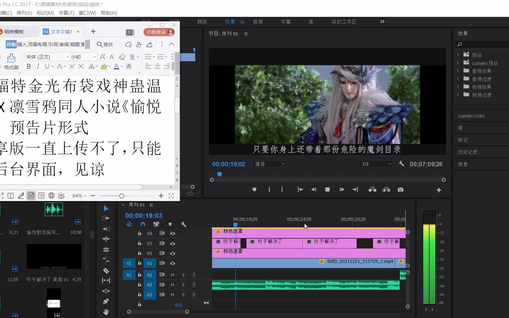Expand the 视频过渡 folder
The height and width of the screenshot is (318, 509).
(458, 95)
